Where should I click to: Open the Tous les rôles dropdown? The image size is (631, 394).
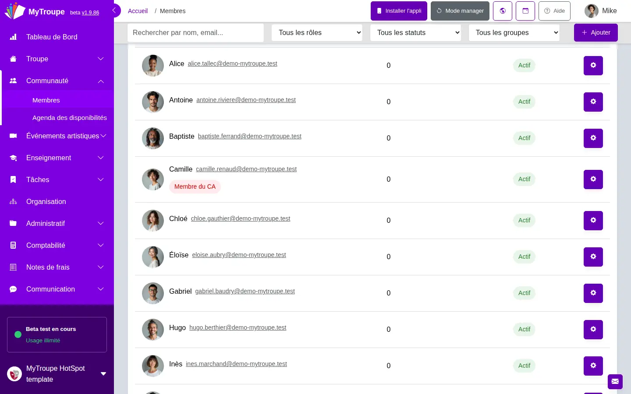(317, 33)
